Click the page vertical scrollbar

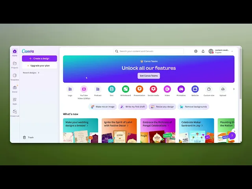pos(241,74)
